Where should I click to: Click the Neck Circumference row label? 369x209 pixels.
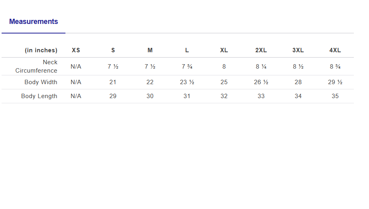pos(37,67)
